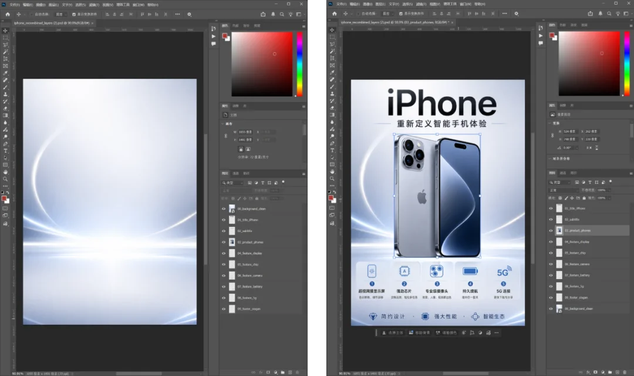Open Color panel menu in left window

coord(303,26)
